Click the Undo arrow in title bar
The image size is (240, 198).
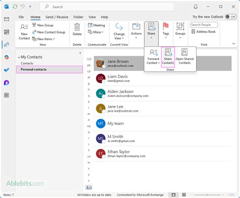(x=23, y=7)
